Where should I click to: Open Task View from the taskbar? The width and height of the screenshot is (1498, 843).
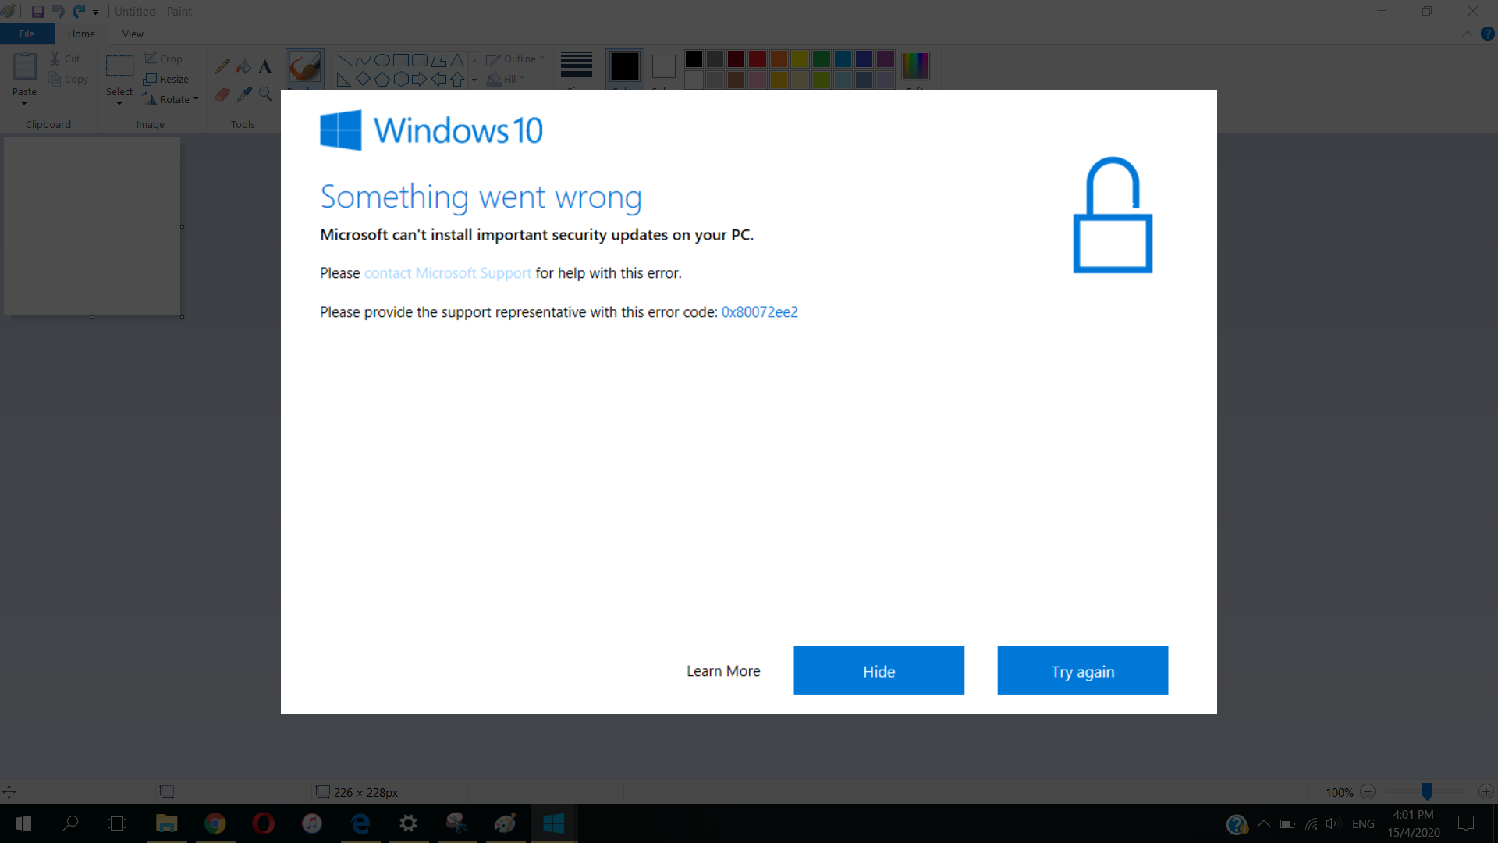[117, 823]
